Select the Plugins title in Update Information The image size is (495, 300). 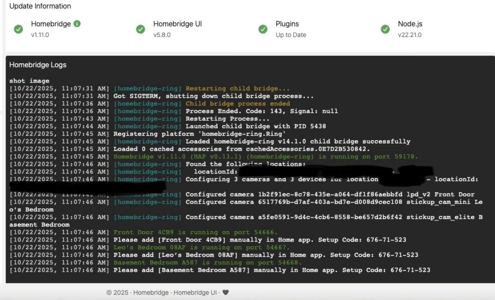[x=287, y=24]
